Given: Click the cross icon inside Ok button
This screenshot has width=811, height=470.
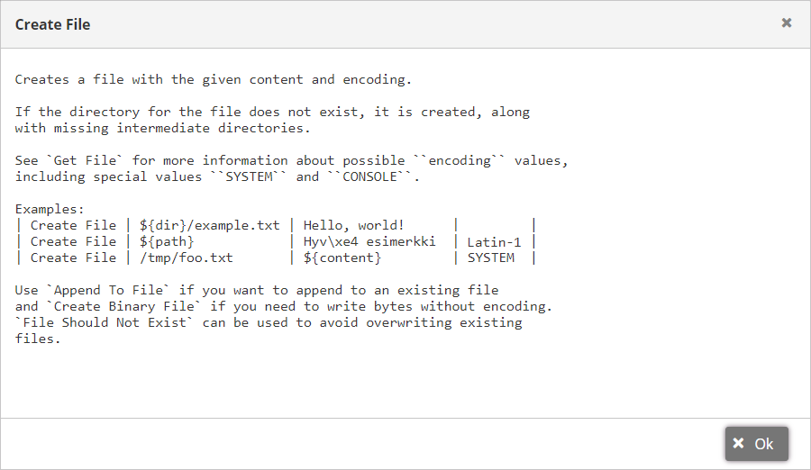Looking at the screenshot, I should pyautogui.click(x=739, y=443).
